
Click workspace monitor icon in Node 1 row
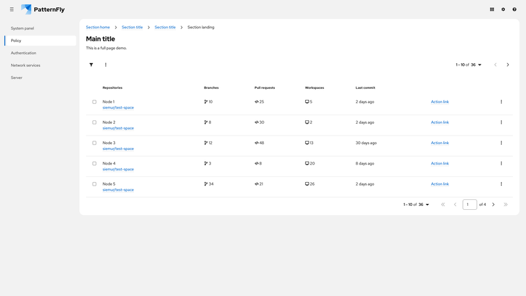tap(307, 102)
